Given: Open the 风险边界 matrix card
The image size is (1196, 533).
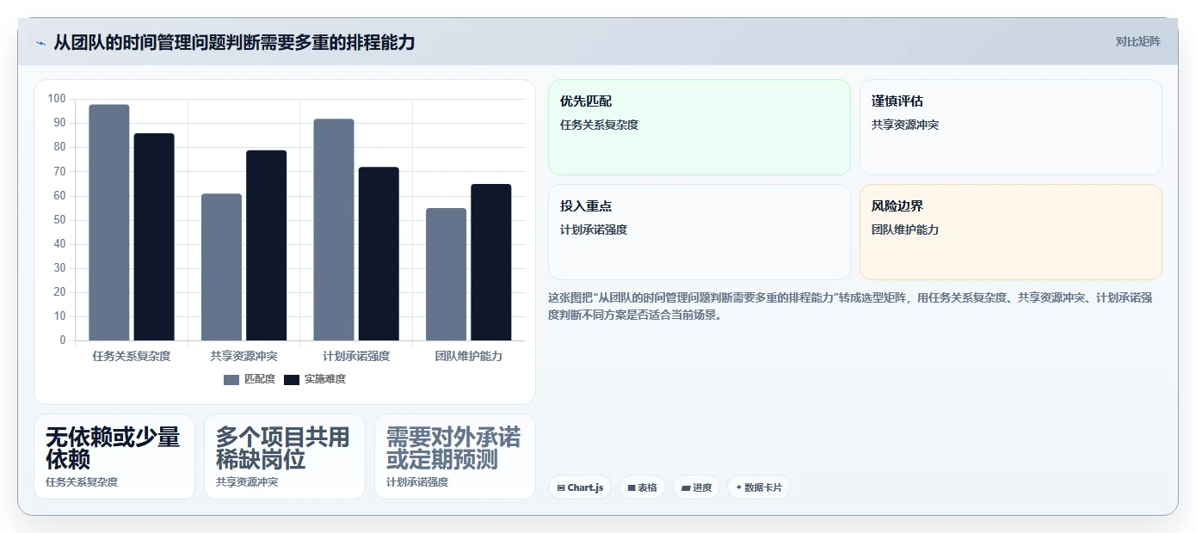Looking at the screenshot, I should (1010, 232).
